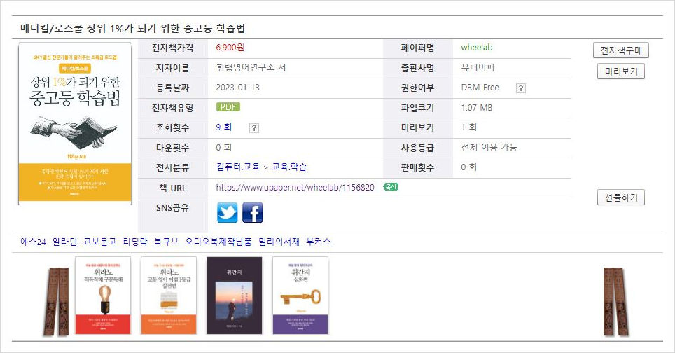Click the help icon next to DRM Free
This screenshot has width=675, height=353.
pos(520,88)
